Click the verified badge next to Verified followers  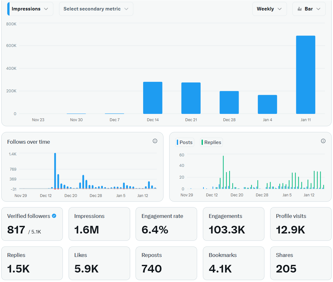[x=54, y=216]
